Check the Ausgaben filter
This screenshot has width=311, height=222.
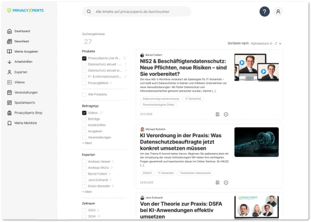coord(84,131)
